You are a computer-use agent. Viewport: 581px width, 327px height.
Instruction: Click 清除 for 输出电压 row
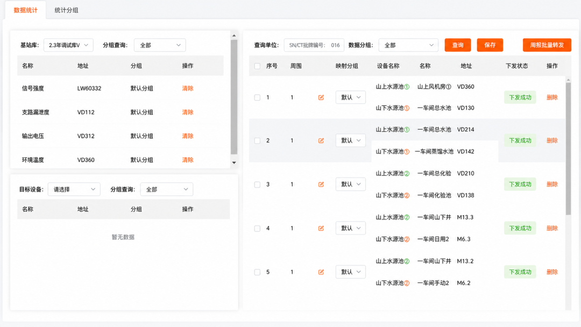188,136
